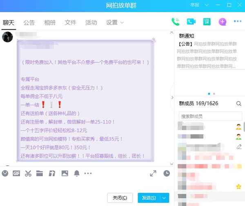Click the chat area scroll-up arrow
Screen dimensions: 245x206
click(x=171, y=33)
